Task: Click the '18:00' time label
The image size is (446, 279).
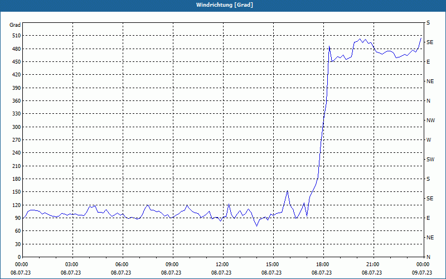Action: pos(324,264)
